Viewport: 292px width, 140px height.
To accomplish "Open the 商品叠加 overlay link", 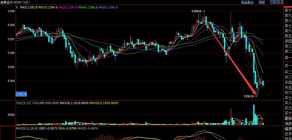I will coord(247,2).
